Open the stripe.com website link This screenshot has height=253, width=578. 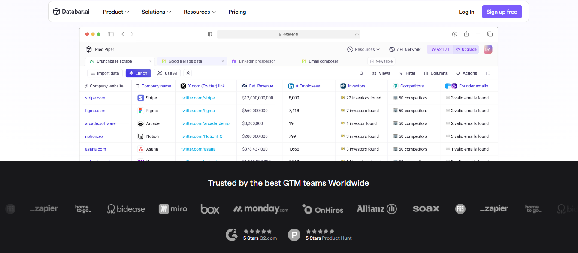[x=95, y=98]
